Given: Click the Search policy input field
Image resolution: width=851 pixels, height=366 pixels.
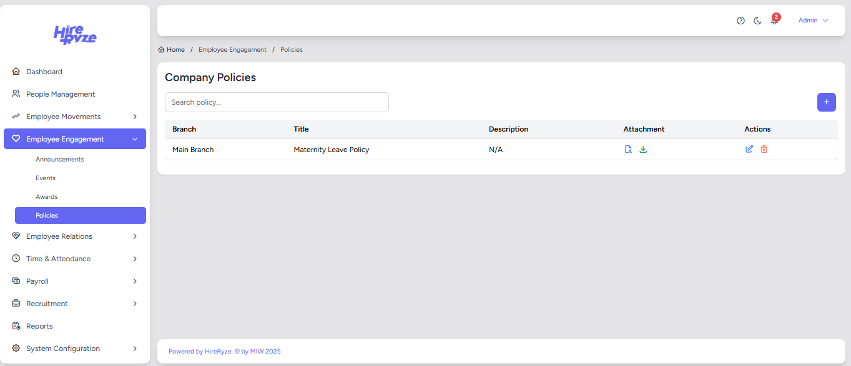Looking at the screenshot, I should click(277, 102).
